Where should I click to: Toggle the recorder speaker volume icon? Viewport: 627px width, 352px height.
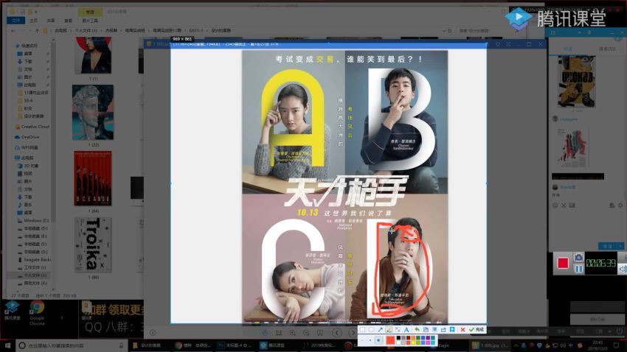click(x=623, y=270)
